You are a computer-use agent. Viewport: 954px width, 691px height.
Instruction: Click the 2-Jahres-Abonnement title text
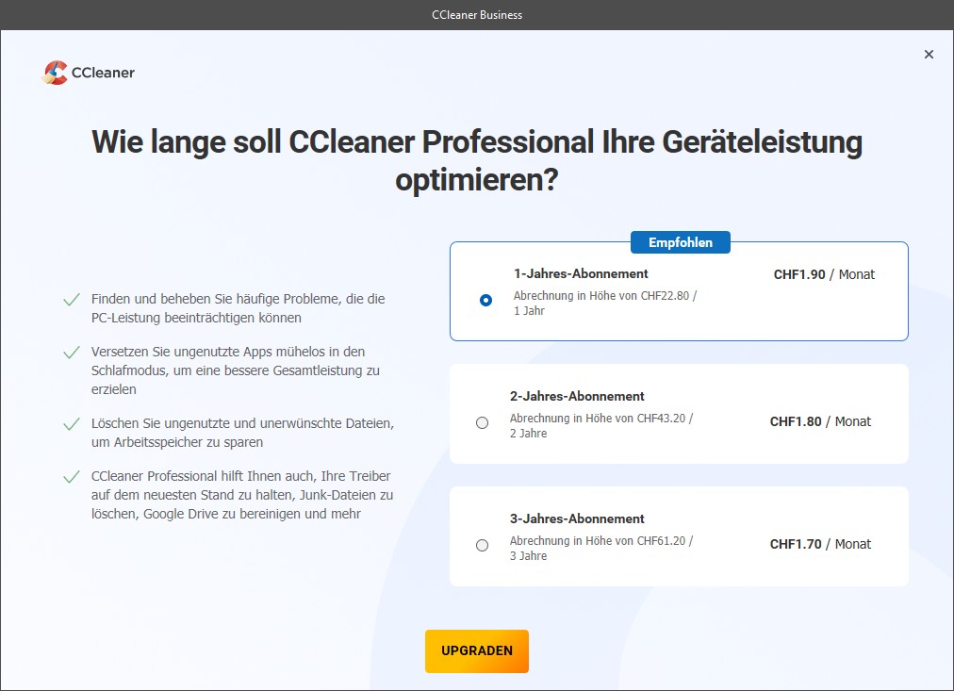[577, 396]
